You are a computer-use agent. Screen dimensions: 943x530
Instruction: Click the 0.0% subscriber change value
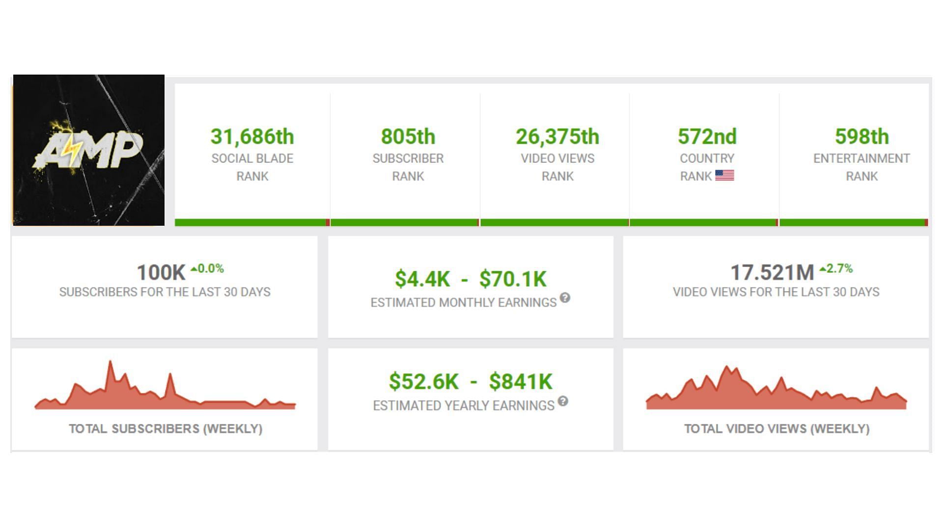click(211, 268)
